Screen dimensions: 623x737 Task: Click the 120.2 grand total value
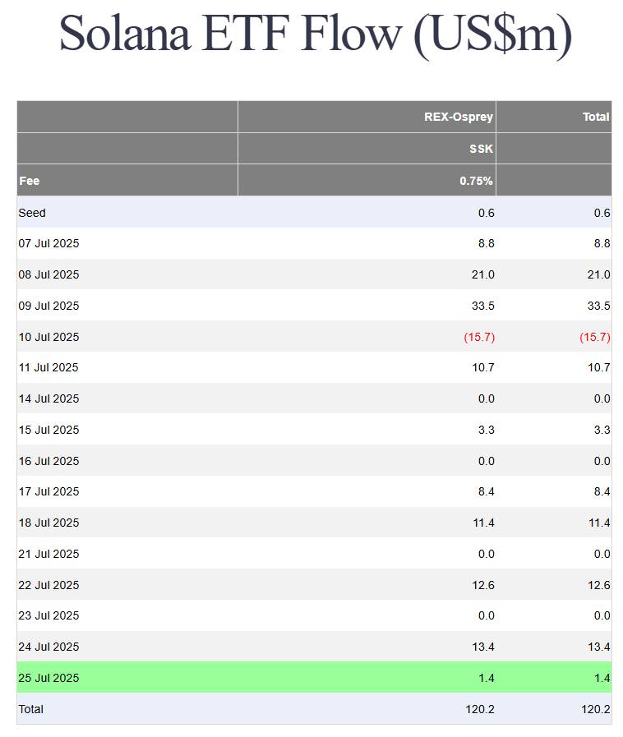click(596, 709)
